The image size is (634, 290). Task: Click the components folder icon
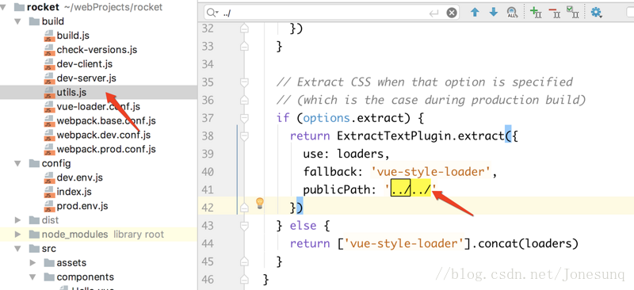(x=49, y=277)
